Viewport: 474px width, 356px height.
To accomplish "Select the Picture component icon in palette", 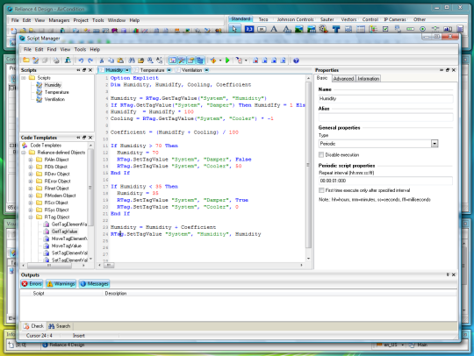I will [299, 29].
